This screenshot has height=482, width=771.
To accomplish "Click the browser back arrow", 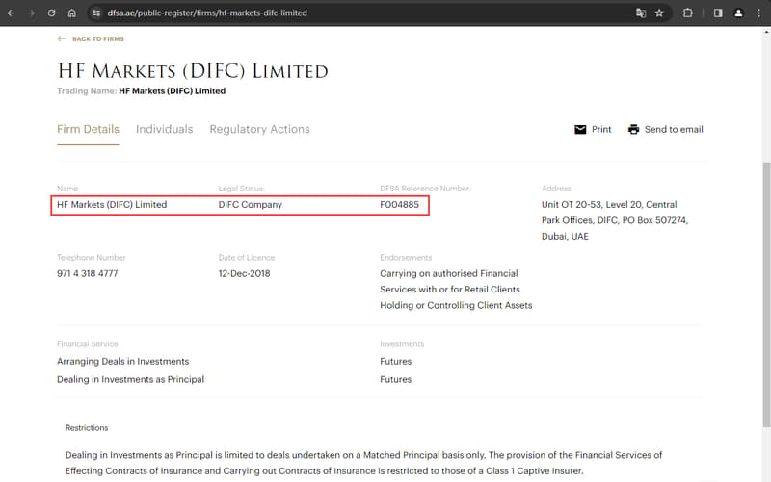I will [12, 13].
